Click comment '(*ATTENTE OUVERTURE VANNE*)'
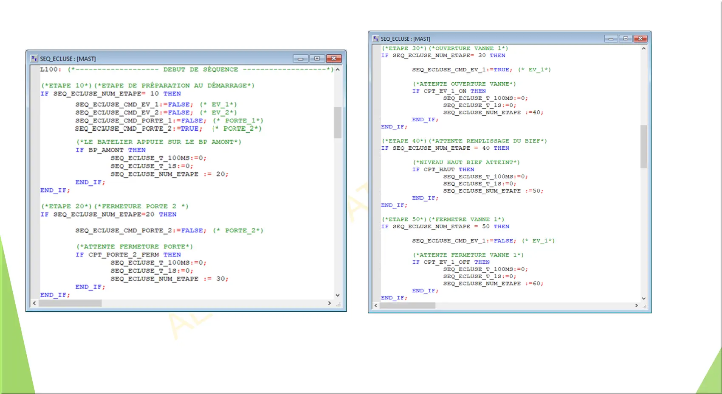Screen dimensions: 722x394 click(x=464, y=84)
